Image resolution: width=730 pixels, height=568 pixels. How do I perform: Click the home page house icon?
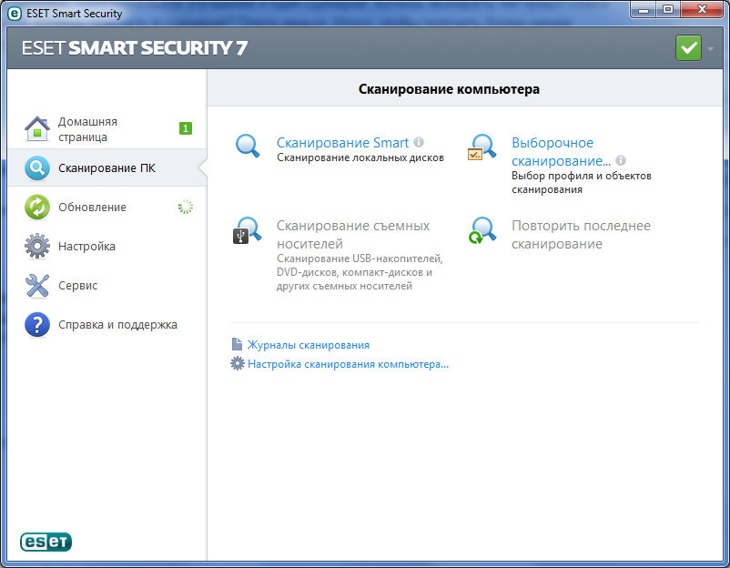click(36, 129)
